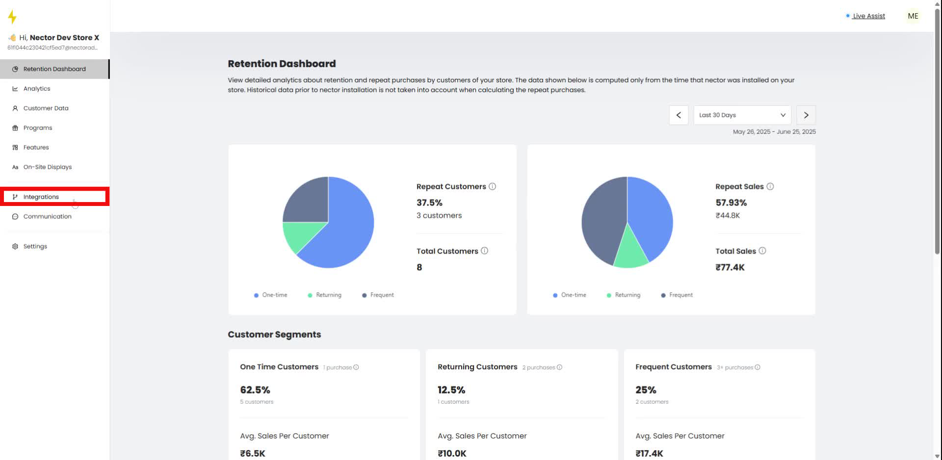
Task: Open On-Site Displays settings
Action: 48,167
